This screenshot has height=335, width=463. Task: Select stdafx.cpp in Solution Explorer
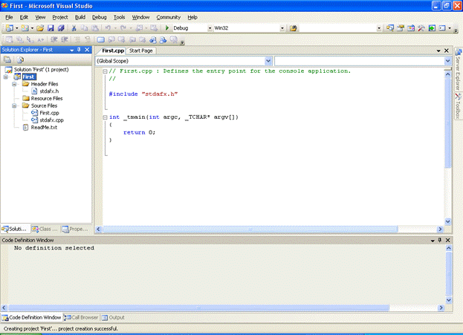51,120
